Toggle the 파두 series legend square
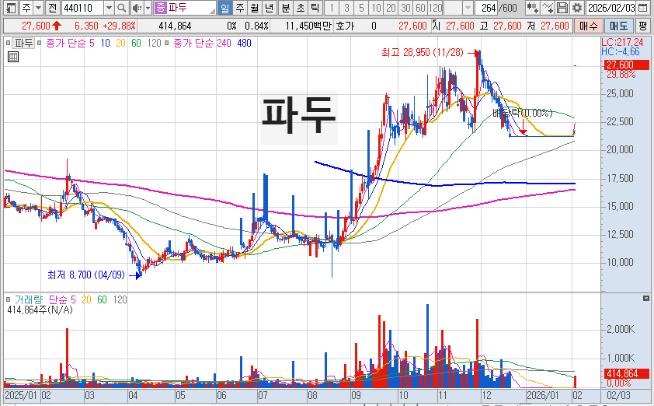This screenshot has width=654, height=406. 9,43
